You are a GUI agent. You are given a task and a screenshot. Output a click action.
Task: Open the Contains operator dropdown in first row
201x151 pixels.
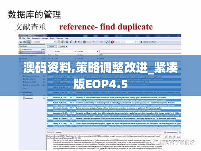[88, 51]
